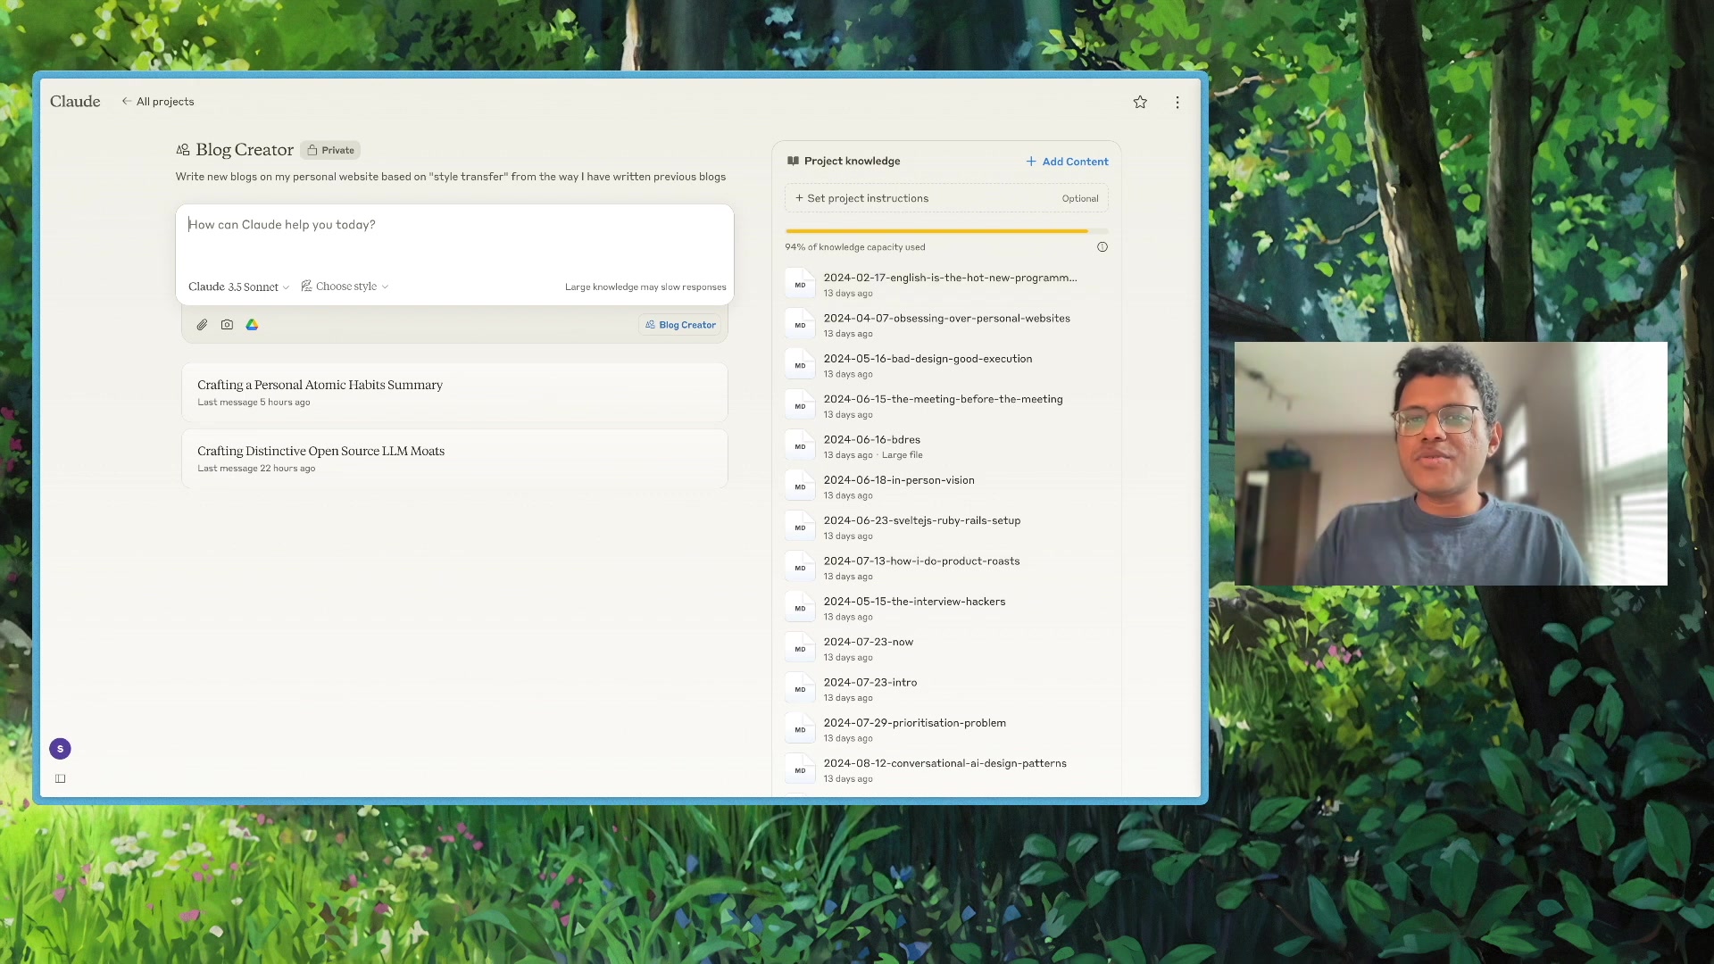
Task: Click the MD icon for sveltejs-ruby-rails-setup file
Action: pyautogui.click(x=800, y=528)
